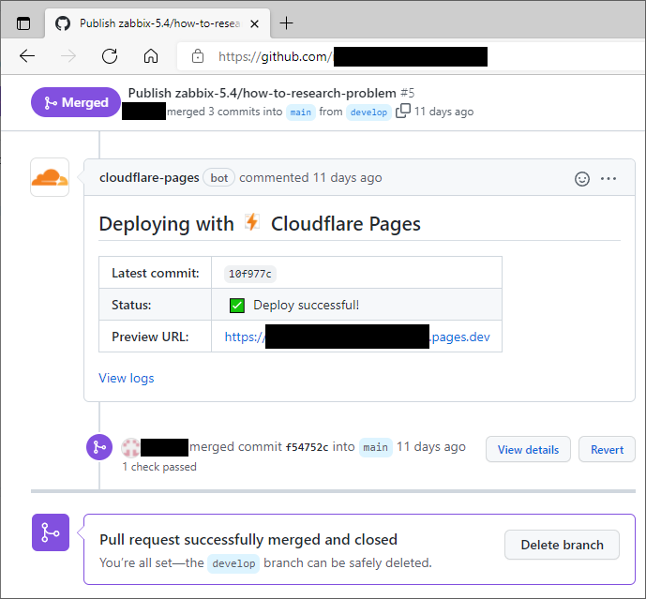Image resolution: width=646 pixels, height=599 pixels.
Task: Go back to the previous page
Action: click(27, 55)
